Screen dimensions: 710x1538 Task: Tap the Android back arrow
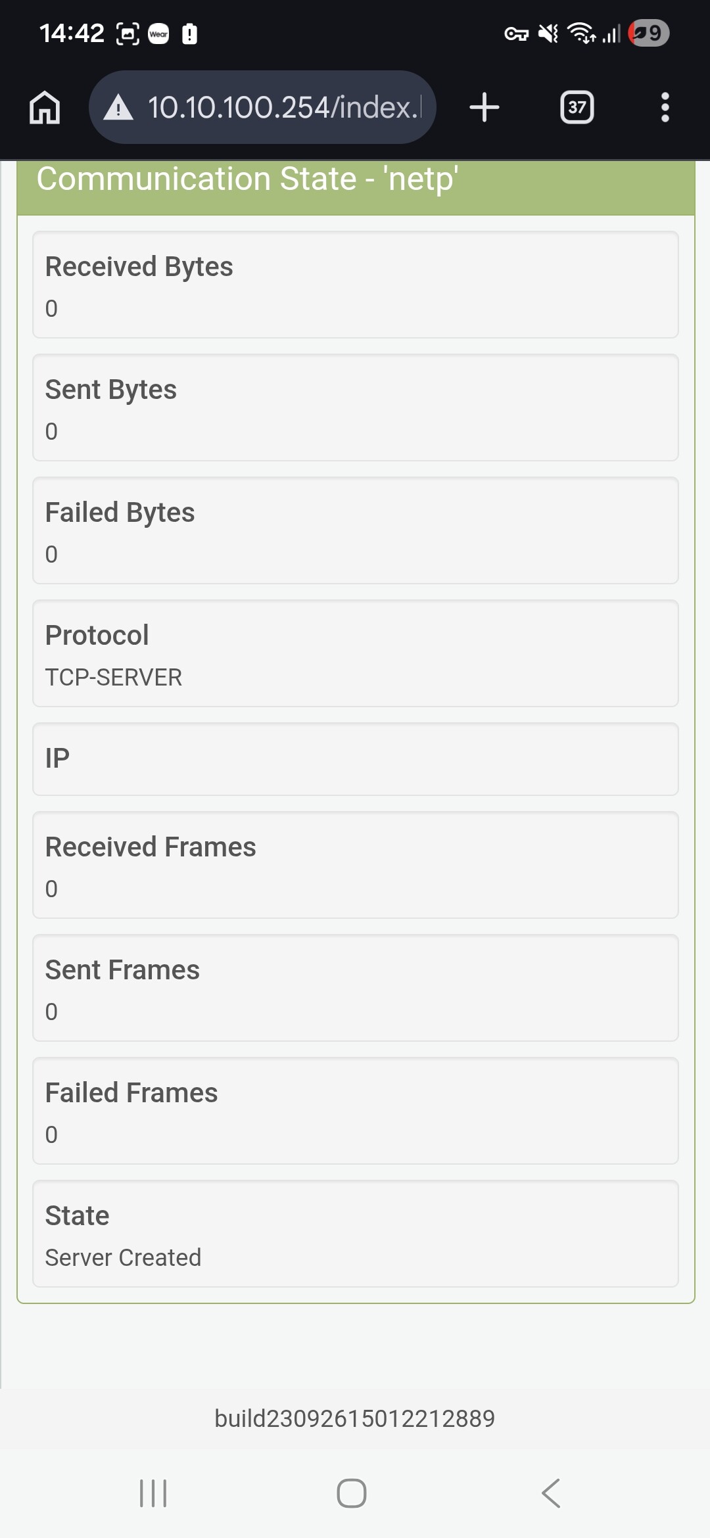click(x=551, y=1493)
